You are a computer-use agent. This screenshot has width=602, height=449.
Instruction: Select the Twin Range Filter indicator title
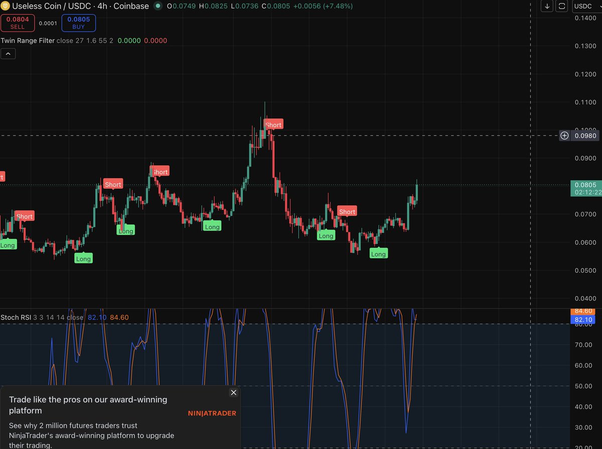point(28,41)
